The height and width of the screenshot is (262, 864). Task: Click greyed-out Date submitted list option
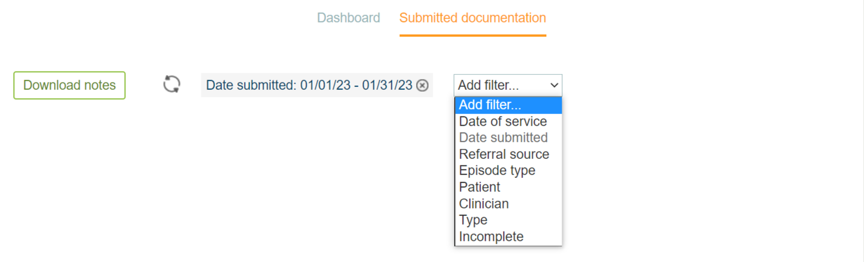[x=503, y=138]
